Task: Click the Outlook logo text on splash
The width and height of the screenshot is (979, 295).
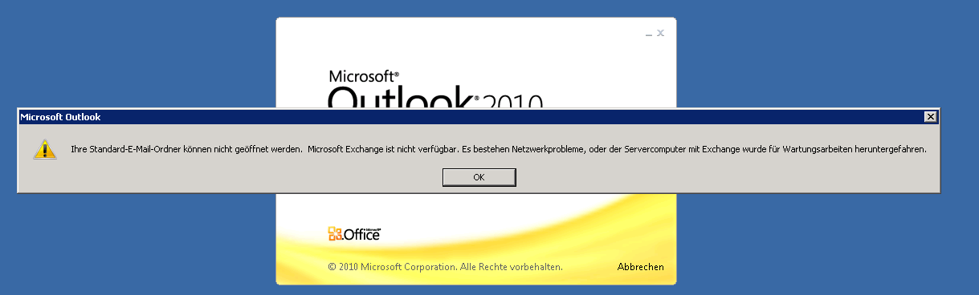Action: click(x=399, y=99)
